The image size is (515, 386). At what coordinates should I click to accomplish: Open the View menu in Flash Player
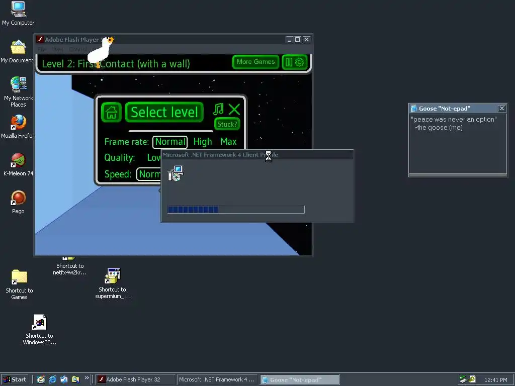[x=57, y=49]
